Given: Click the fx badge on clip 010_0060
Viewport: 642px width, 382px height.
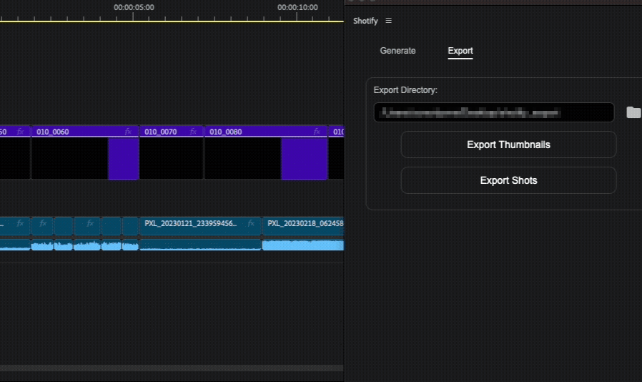Looking at the screenshot, I should pos(128,132).
